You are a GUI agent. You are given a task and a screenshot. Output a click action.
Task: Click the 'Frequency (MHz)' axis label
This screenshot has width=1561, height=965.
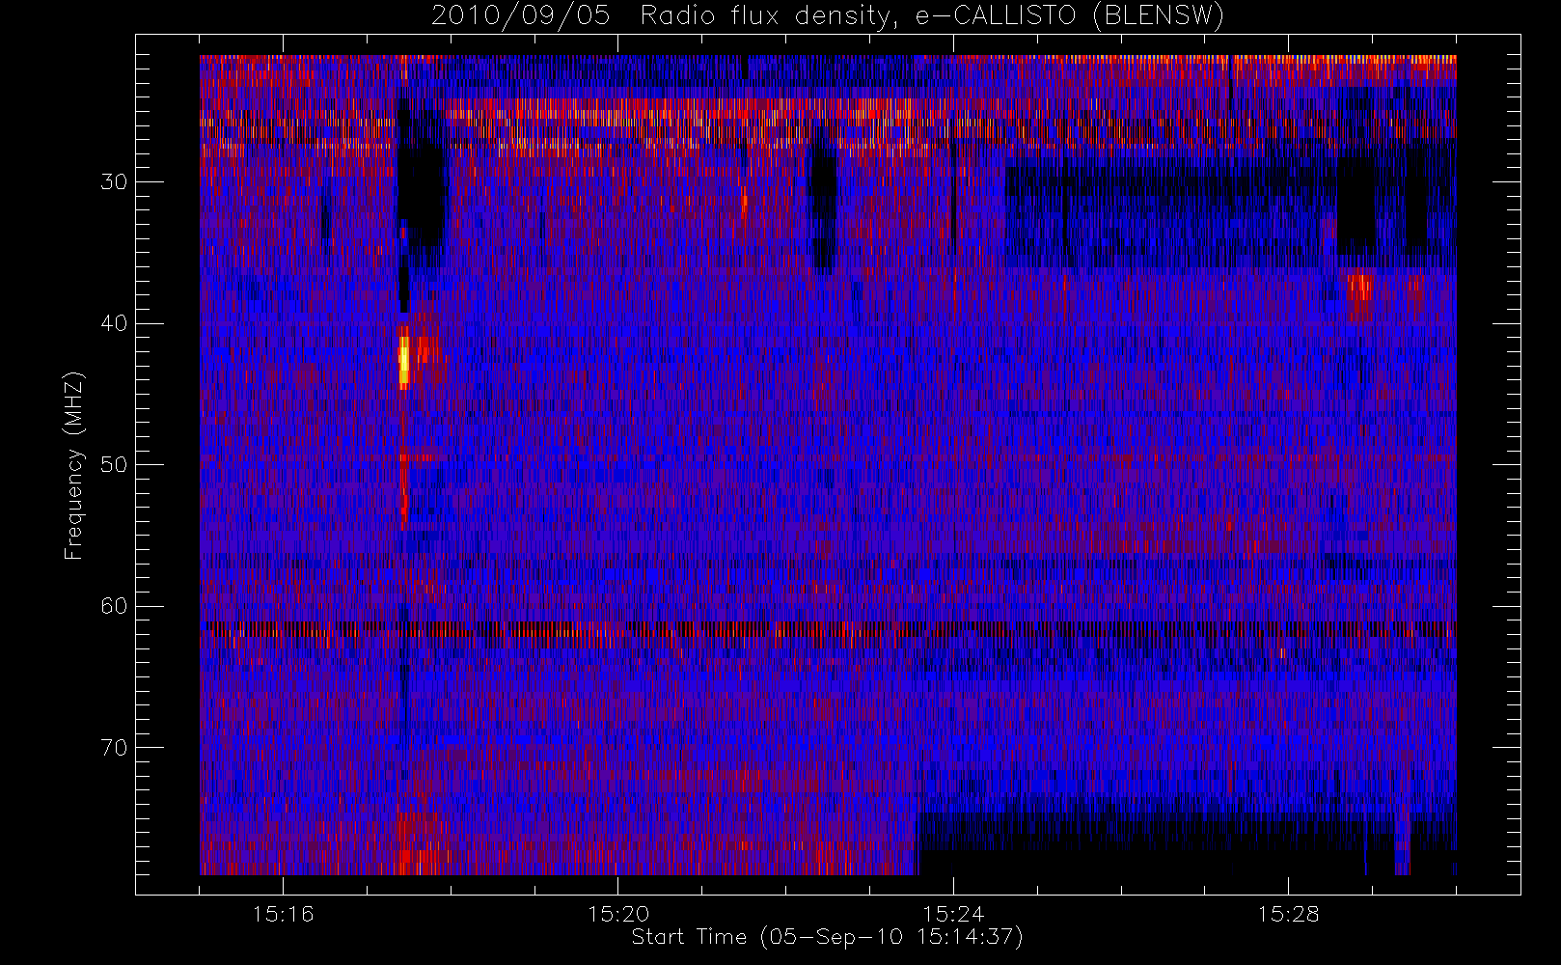(74, 465)
